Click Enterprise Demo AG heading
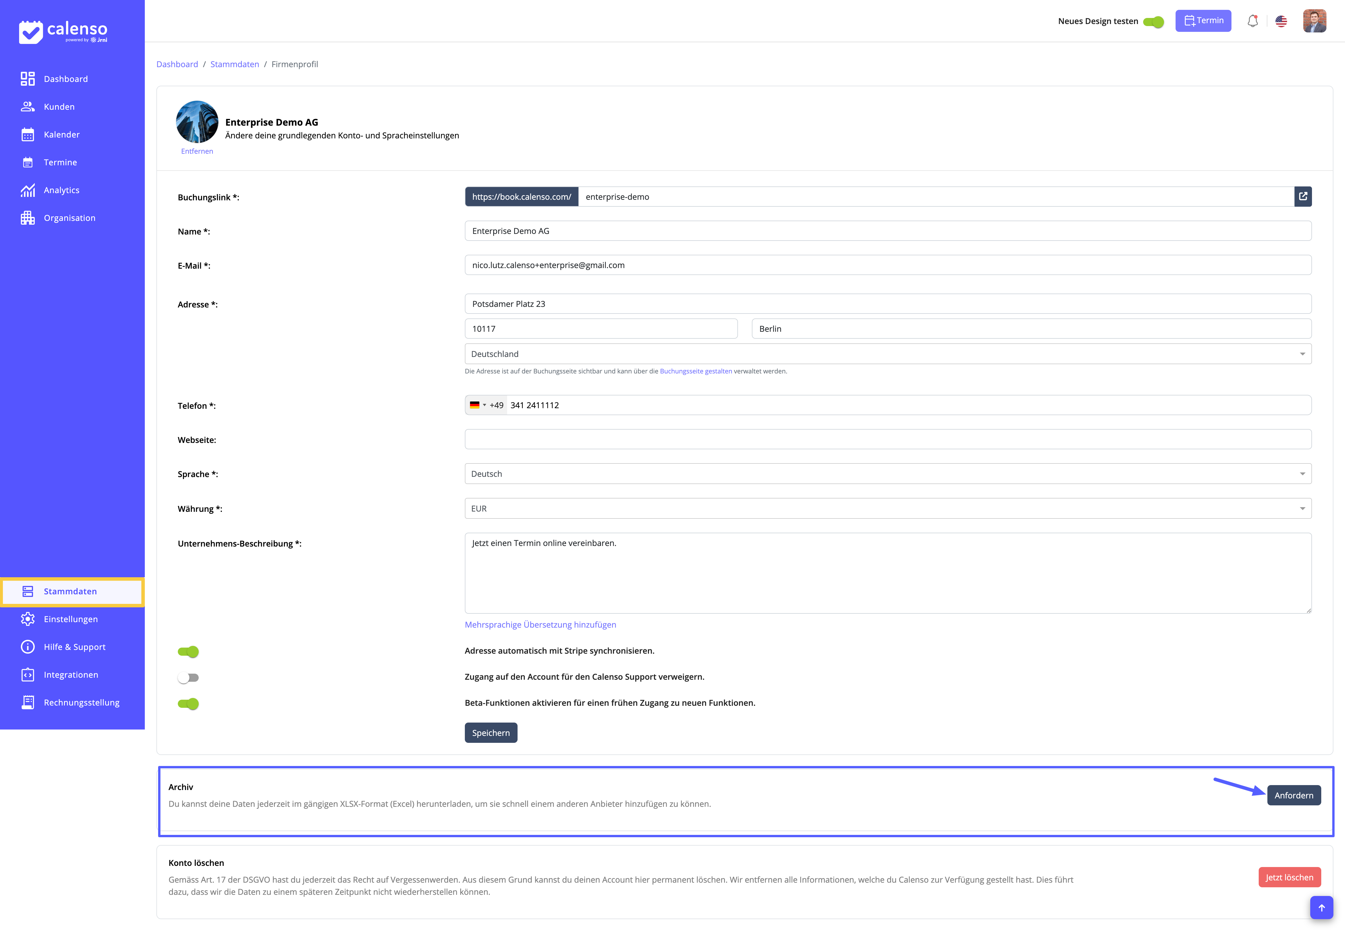Image resolution: width=1345 pixels, height=931 pixels. pyautogui.click(x=272, y=122)
